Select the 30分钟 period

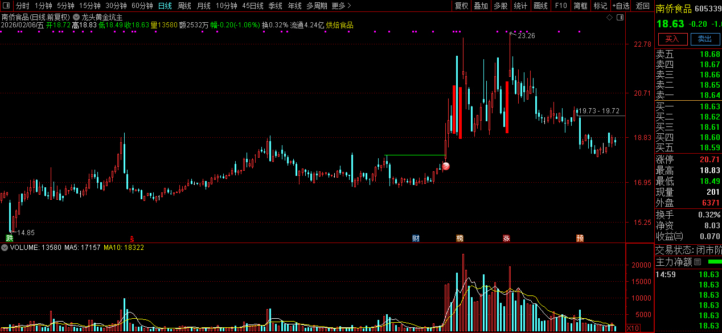click(116, 6)
